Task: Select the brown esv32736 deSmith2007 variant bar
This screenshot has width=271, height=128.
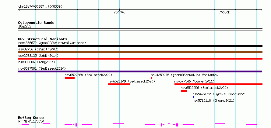Action: coord(140,52)
